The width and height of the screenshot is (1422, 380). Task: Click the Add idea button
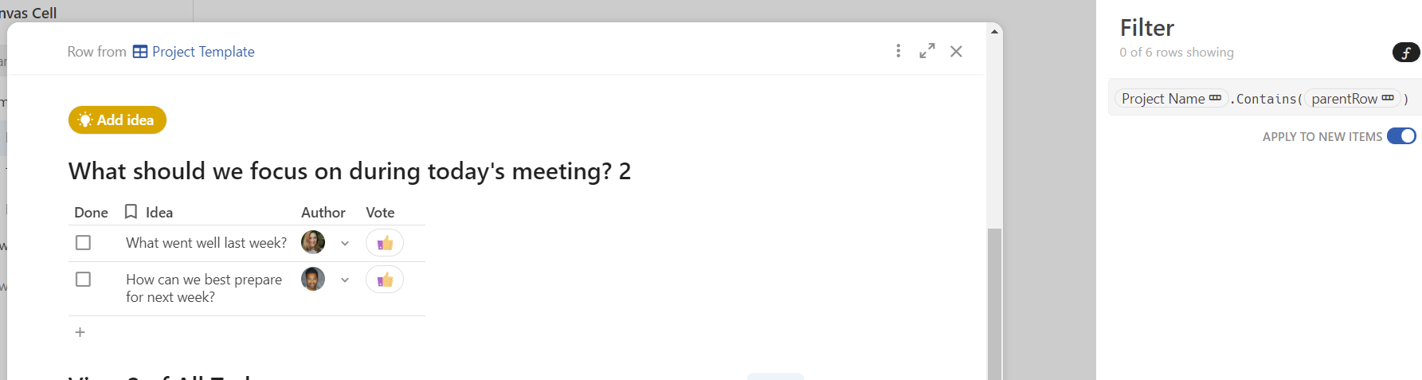point(117,120)
